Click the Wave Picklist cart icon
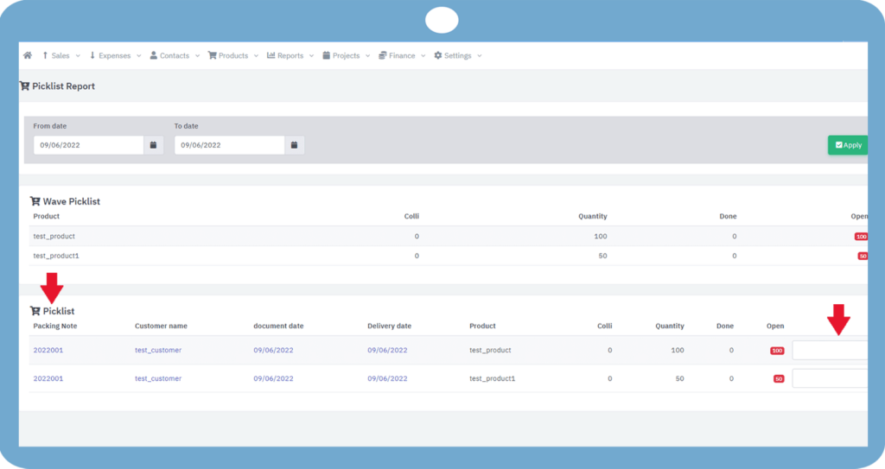This screenshot has height=469, width=885. (x=35, y=201)
